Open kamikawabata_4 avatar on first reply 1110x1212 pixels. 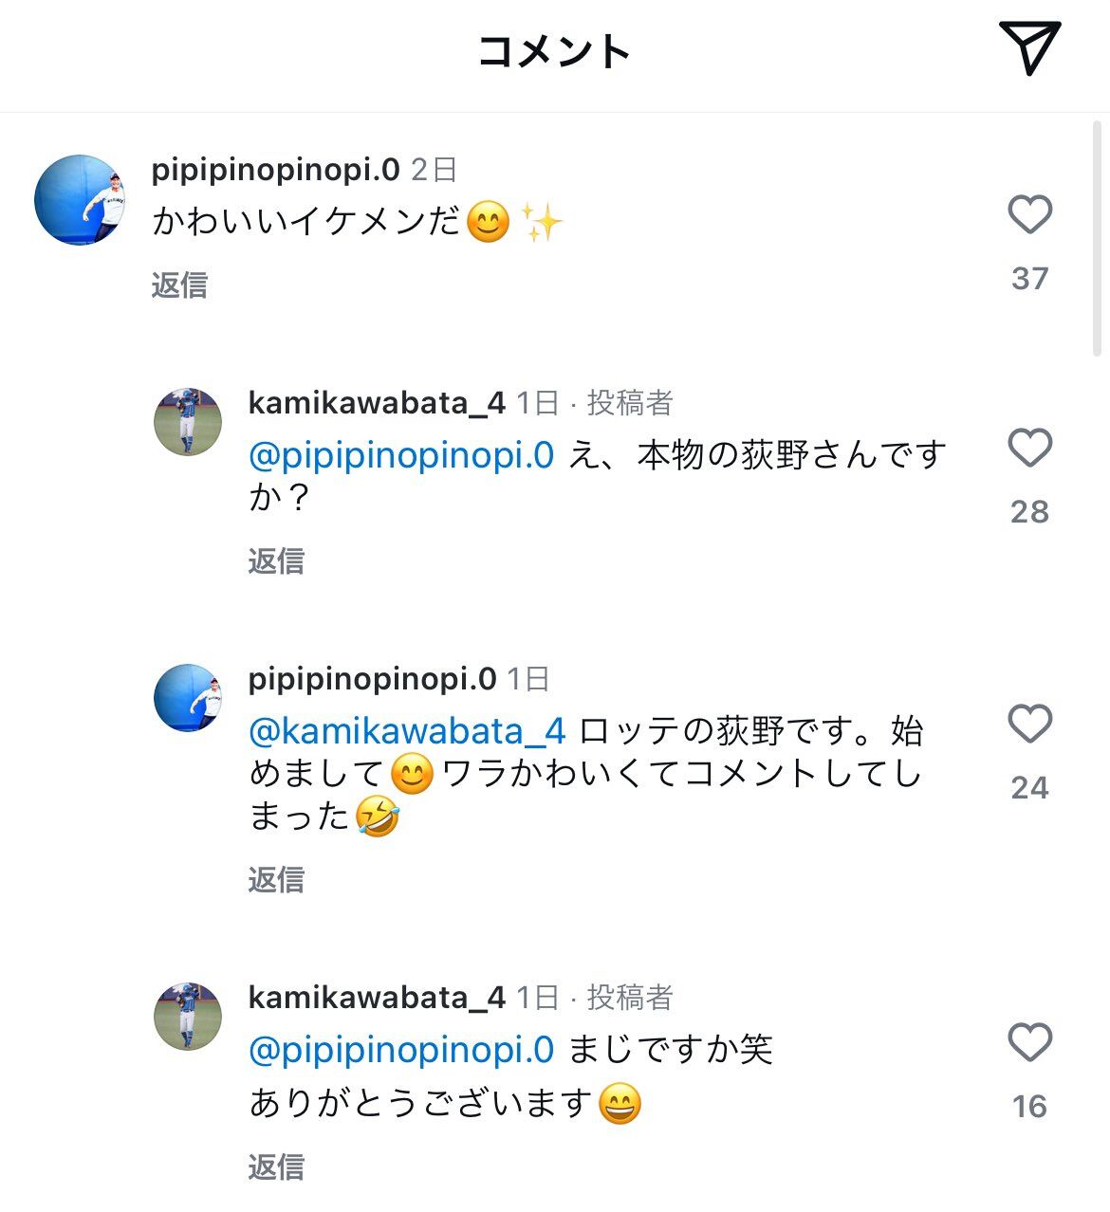pos(188,422)
